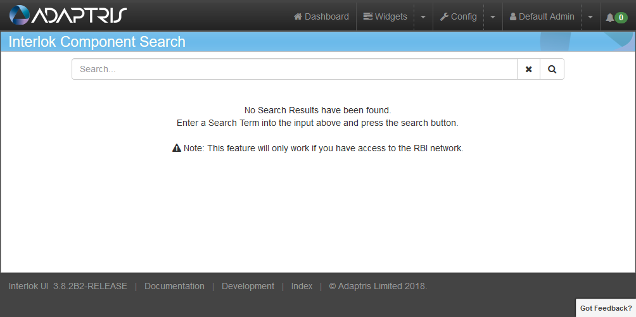Click the RBI network note text
Image resolution: width=636 pixels, height=317 pixels.
317,148
